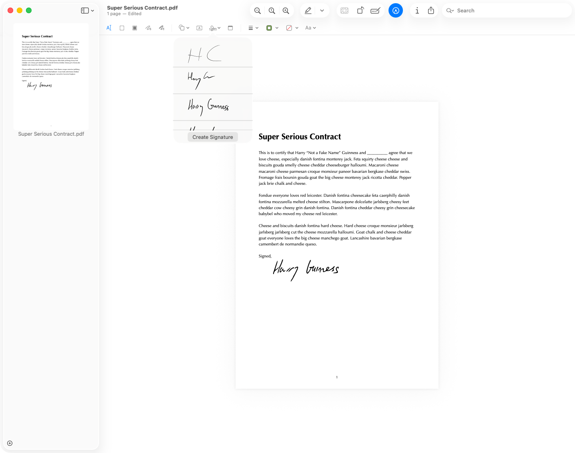
Task: Close the Sign signature dropdown
Action: click(x=215, y=28)
